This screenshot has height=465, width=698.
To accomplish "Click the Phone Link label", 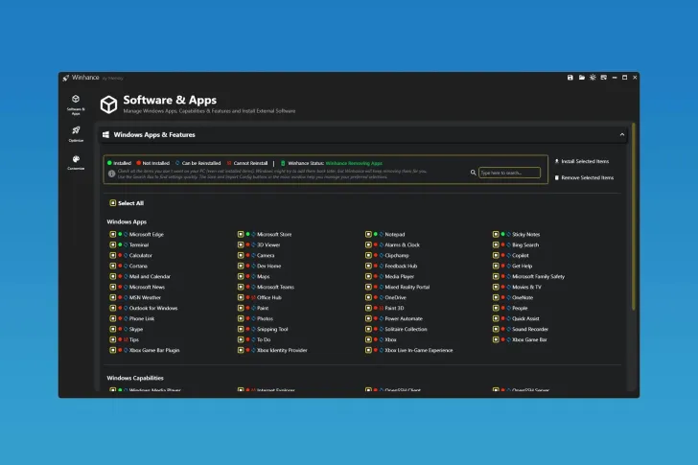I will pyautogui.click(x=142, y=318).
